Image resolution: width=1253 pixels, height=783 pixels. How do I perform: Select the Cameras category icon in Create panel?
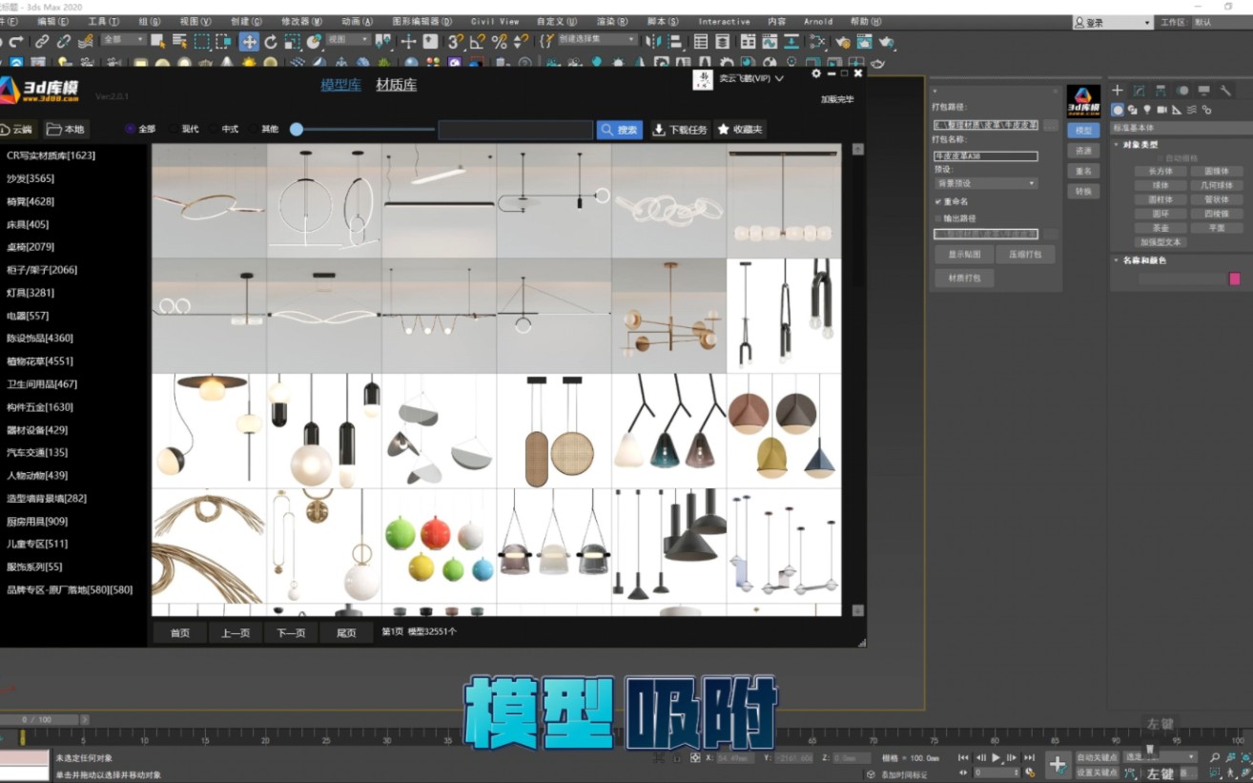(x=1162, y=111)
